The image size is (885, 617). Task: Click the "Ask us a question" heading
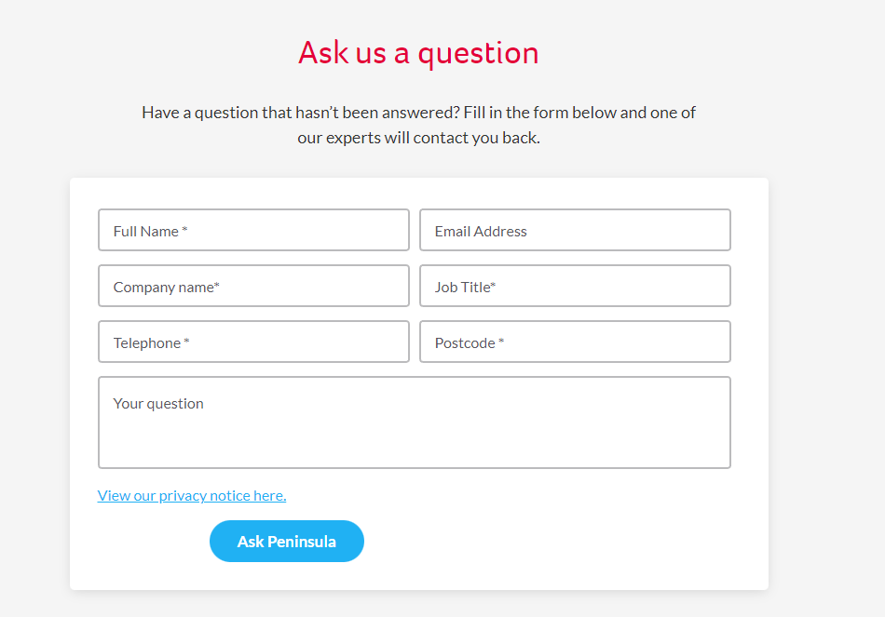(418, 53)
